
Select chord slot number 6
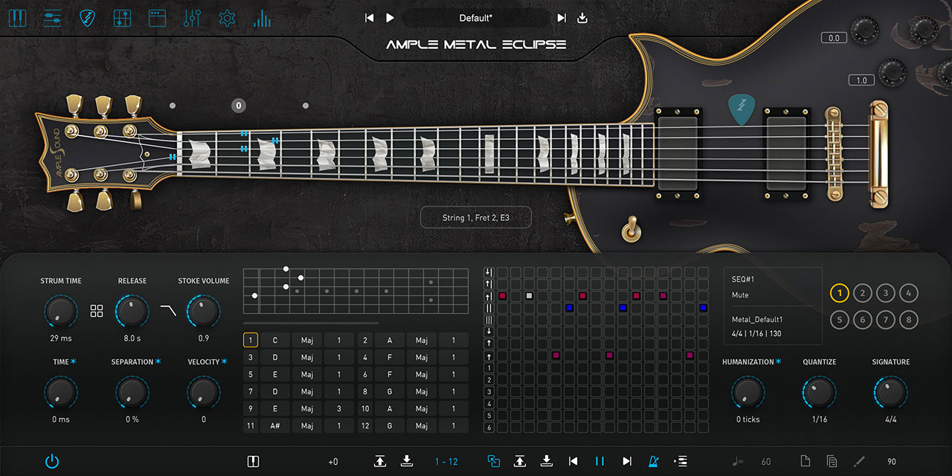pyautogui.click(x=365, y=375)
